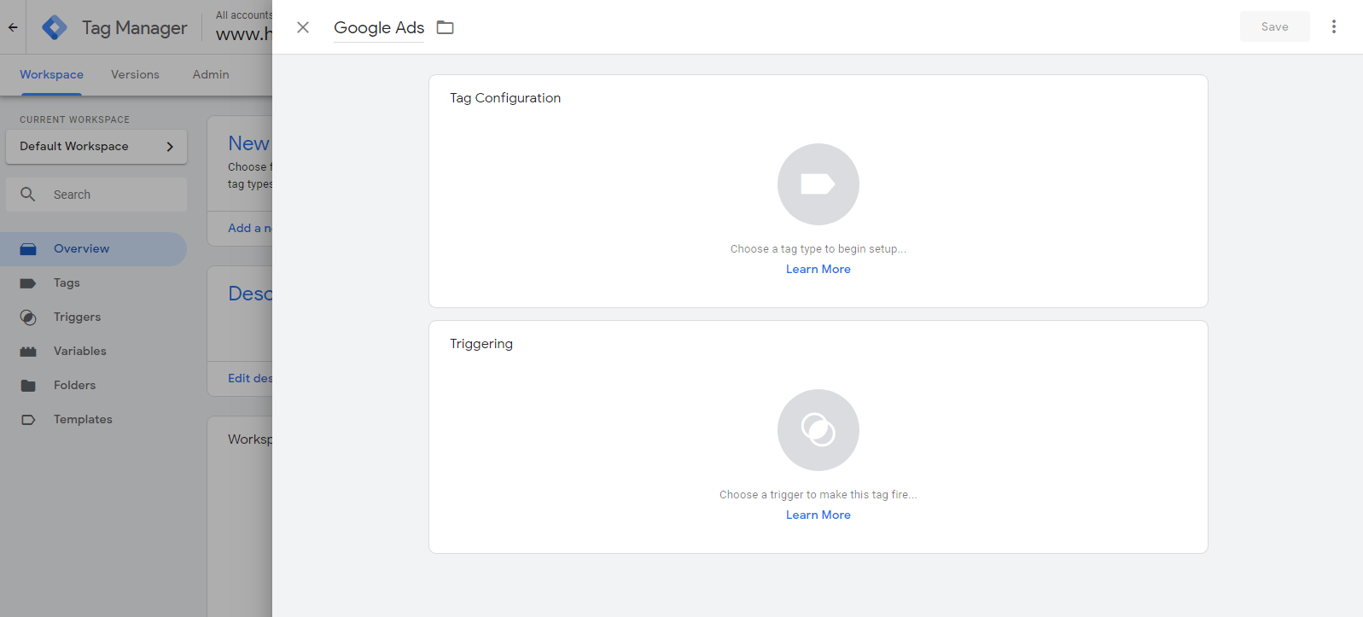The image size is (1363, 617).
Task: Click the Tag Configuration card heading
Action: [x=505, y=98]
